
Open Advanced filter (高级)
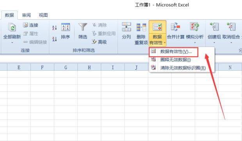coord(100,42)
